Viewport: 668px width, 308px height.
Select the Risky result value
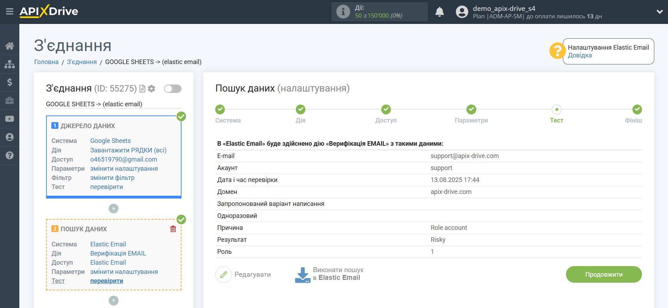438,240
